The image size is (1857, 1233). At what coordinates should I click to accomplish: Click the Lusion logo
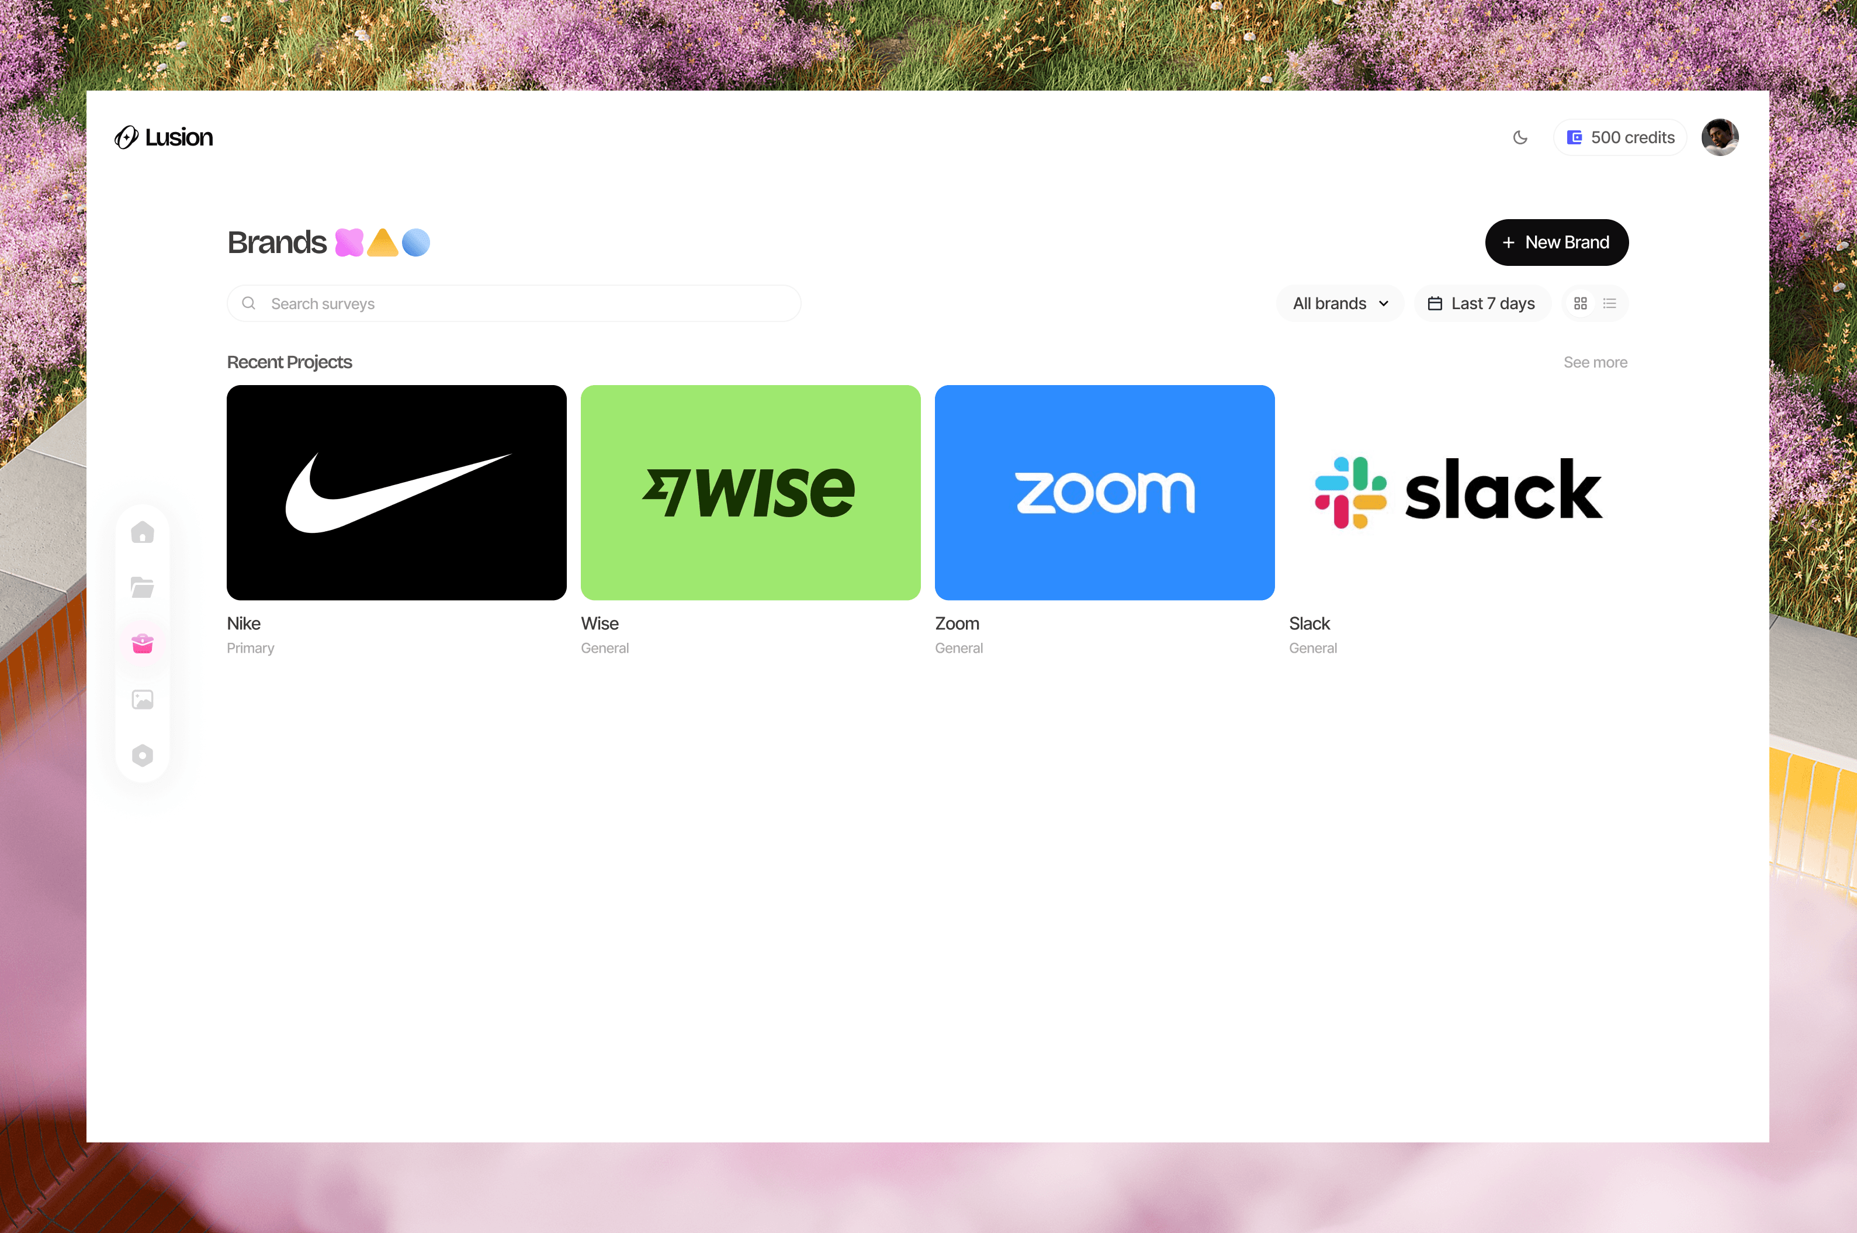(164, 137)
